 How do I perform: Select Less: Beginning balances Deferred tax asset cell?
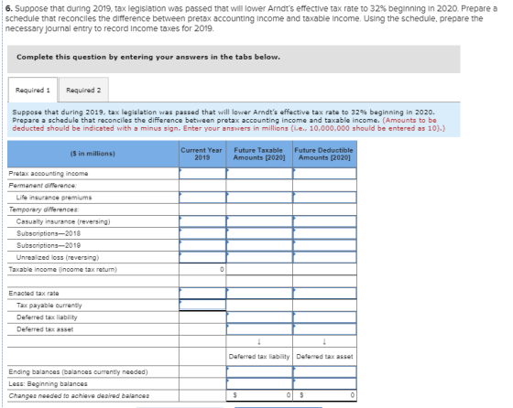(324, 383)
